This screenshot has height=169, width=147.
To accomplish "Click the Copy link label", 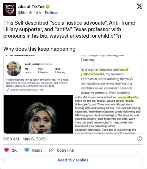I will [x=65, y=150].
